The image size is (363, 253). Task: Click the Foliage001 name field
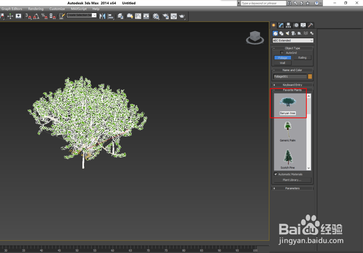pos(290,77)
